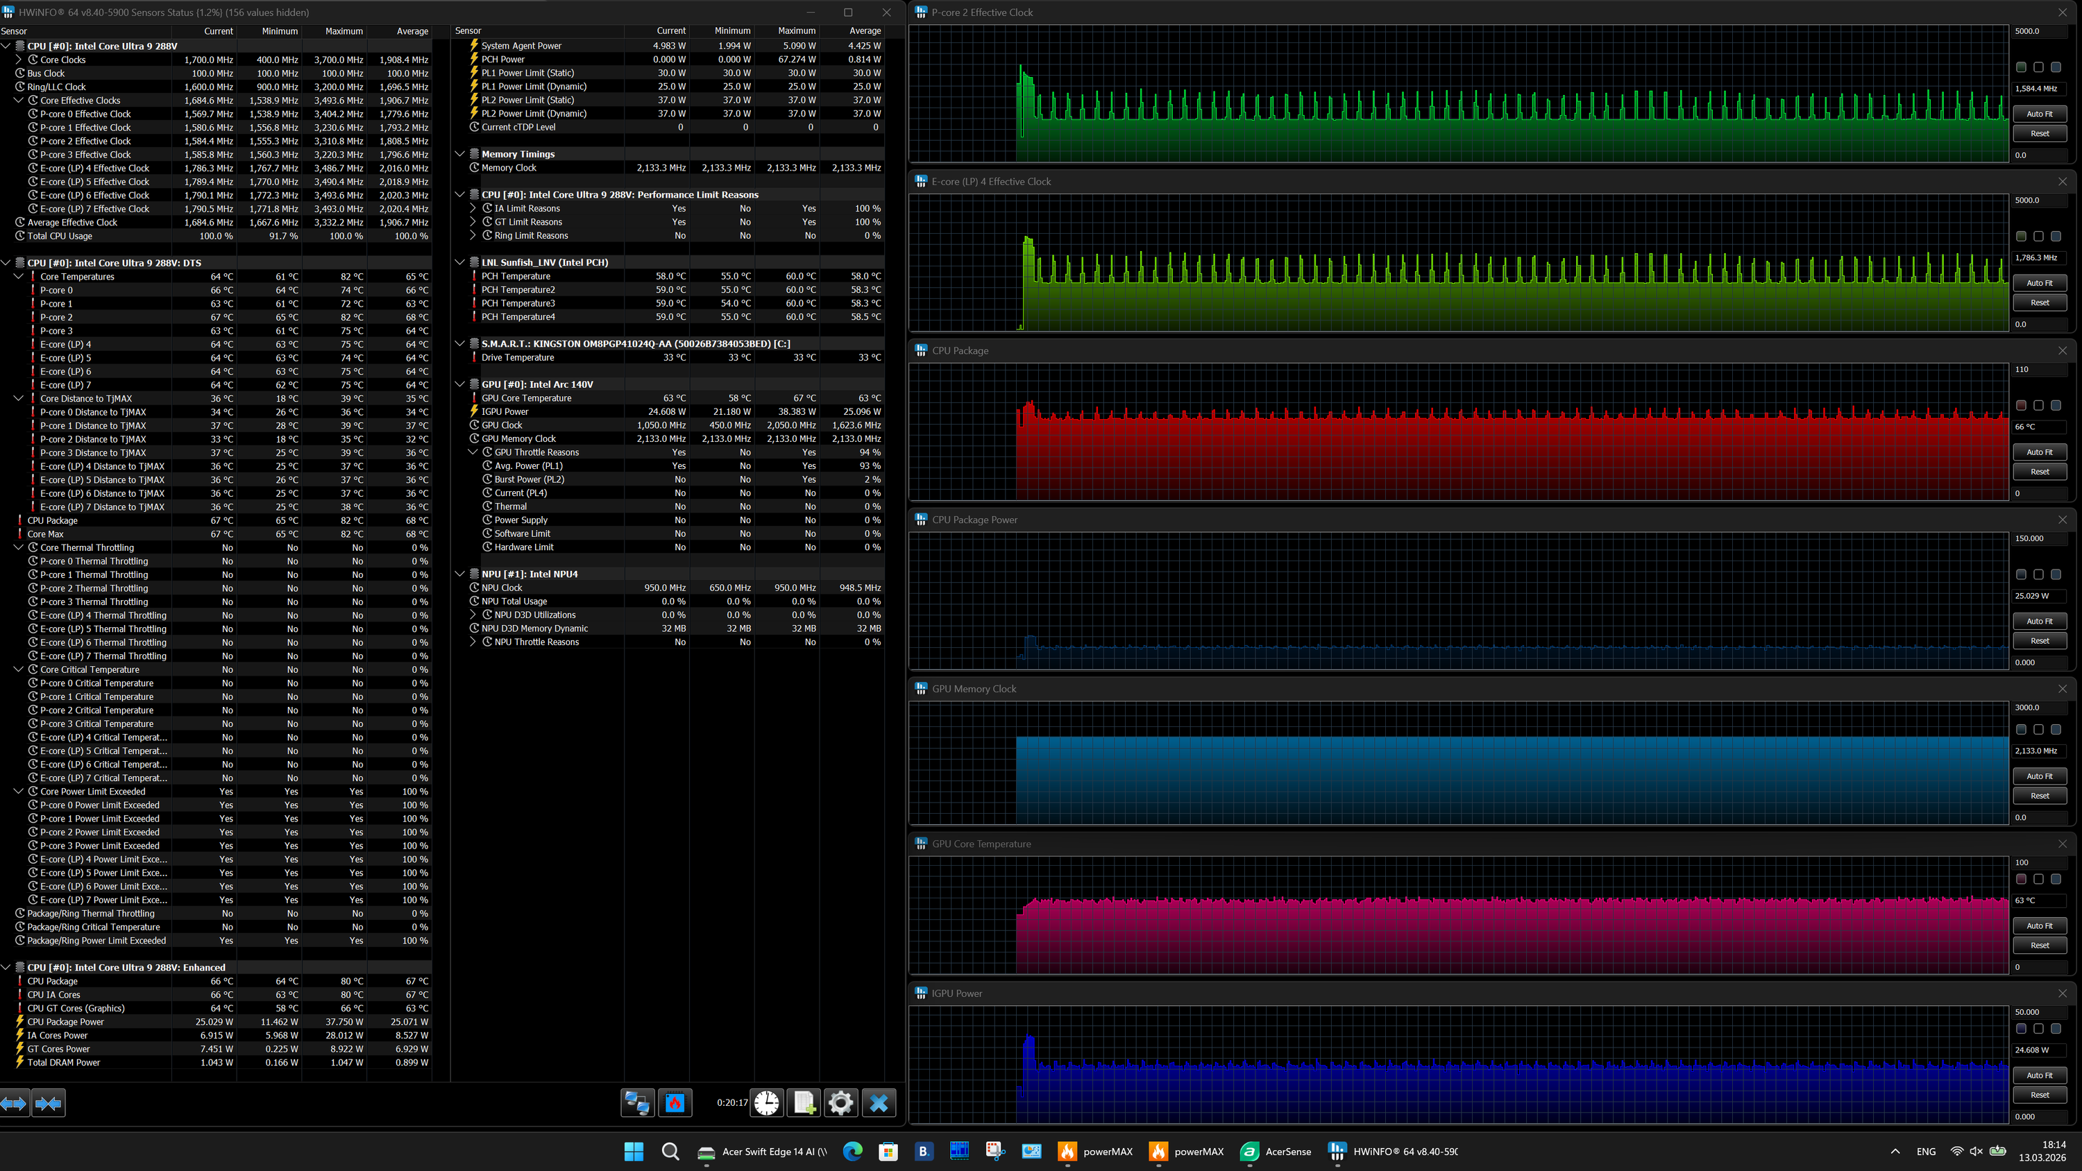Collapse GPU Throttle Reasons group

click(473, 452)
